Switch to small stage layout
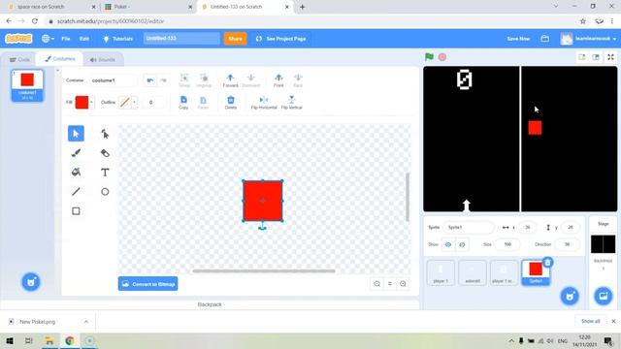621x349 pixels. click(x=582, y=57)
